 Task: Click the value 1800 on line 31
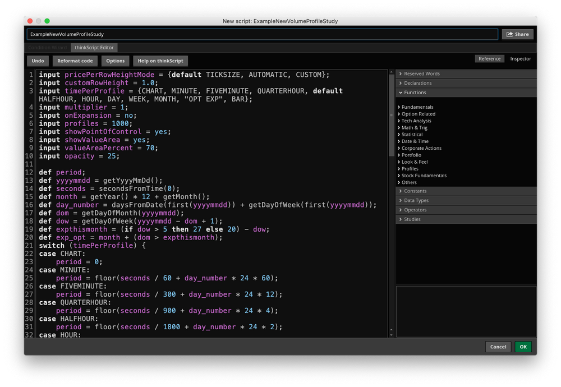pyautogui.click(x=172, y=327)
